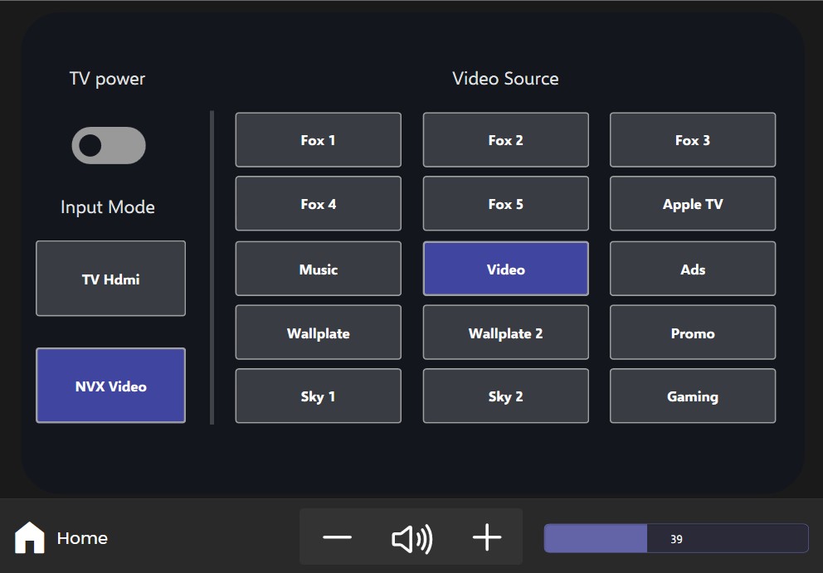Image resolution: width=823 pixels, height=573 pixels.
Task: Select Fox 2 as video source
Action: (505, 139)
